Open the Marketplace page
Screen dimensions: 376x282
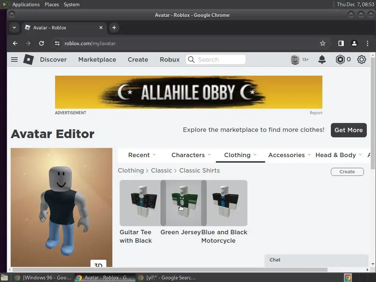pos(97,59)
